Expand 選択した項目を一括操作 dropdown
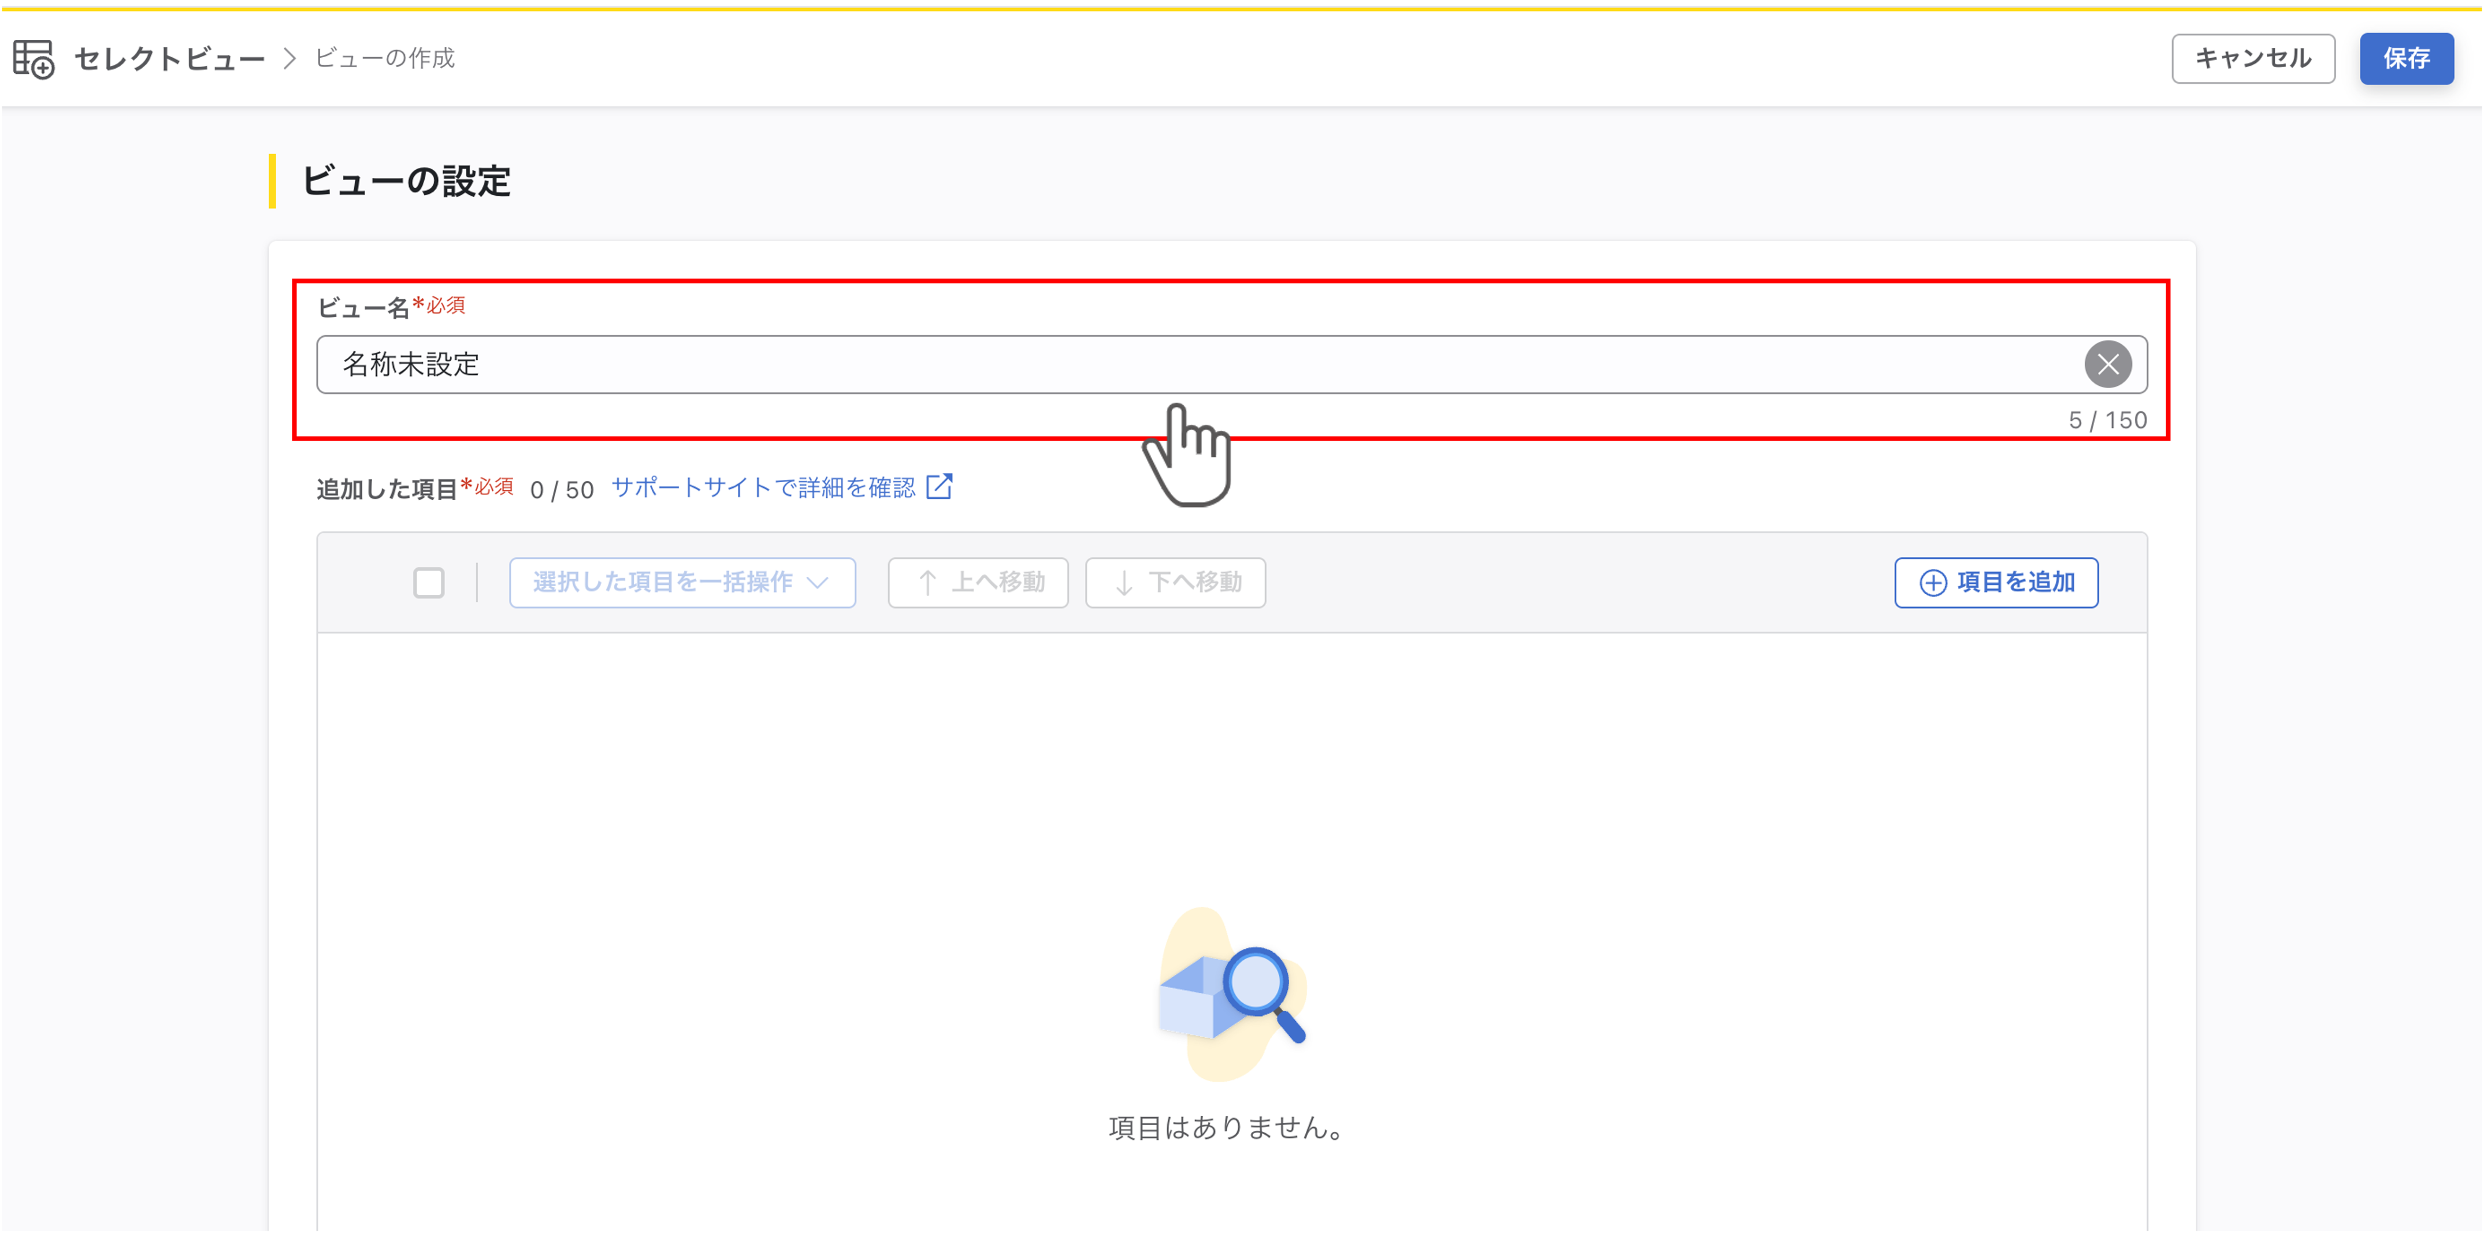This screenshot has height=1233, width=2484. point(683,583)
